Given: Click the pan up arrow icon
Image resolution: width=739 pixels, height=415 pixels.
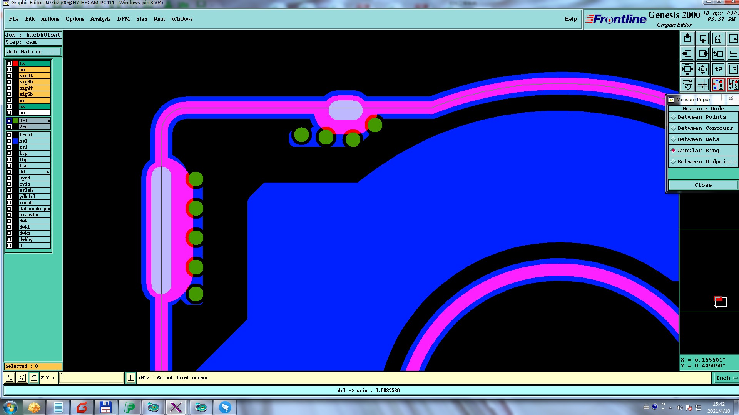Looking at the screenshot, I should pyautogui.click(x=687, y=38).
